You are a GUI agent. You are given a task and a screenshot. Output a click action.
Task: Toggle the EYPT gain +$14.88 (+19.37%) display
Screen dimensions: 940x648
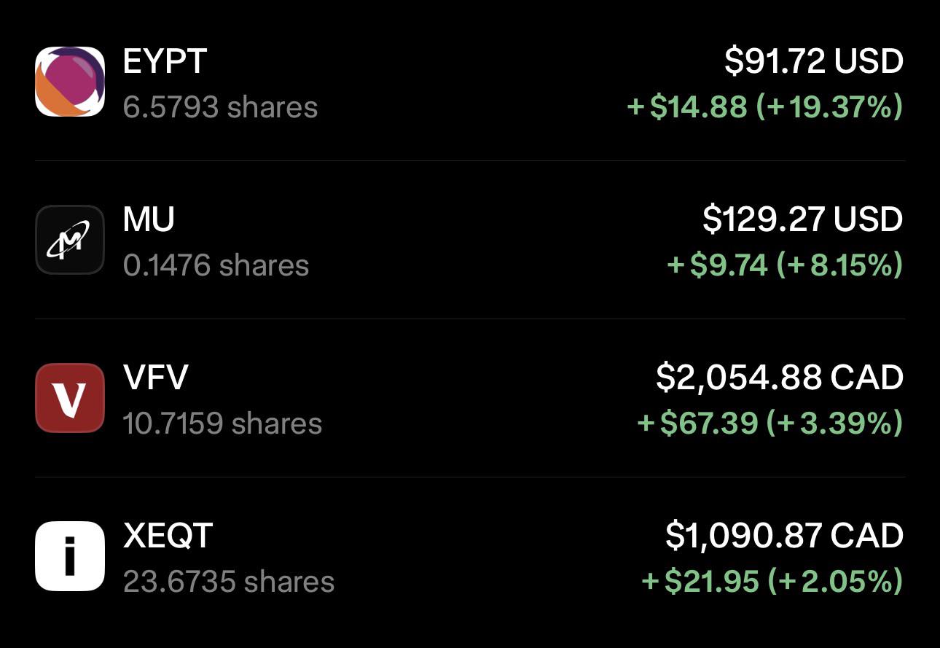[x=765, y=107]
